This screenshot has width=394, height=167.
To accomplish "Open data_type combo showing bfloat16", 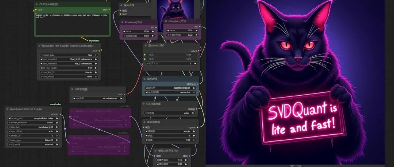I will (x=34, y=140).
